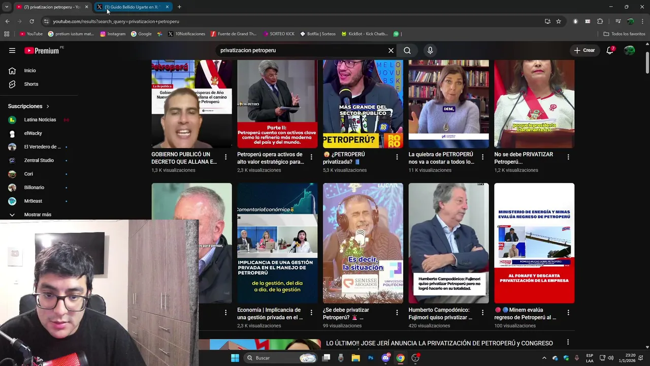Open the 'Todos los favoritos' folder
Screen dimensions: 650x366
click(624, 34)
